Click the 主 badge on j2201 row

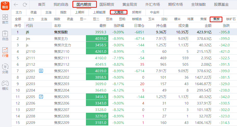point(41,71)
